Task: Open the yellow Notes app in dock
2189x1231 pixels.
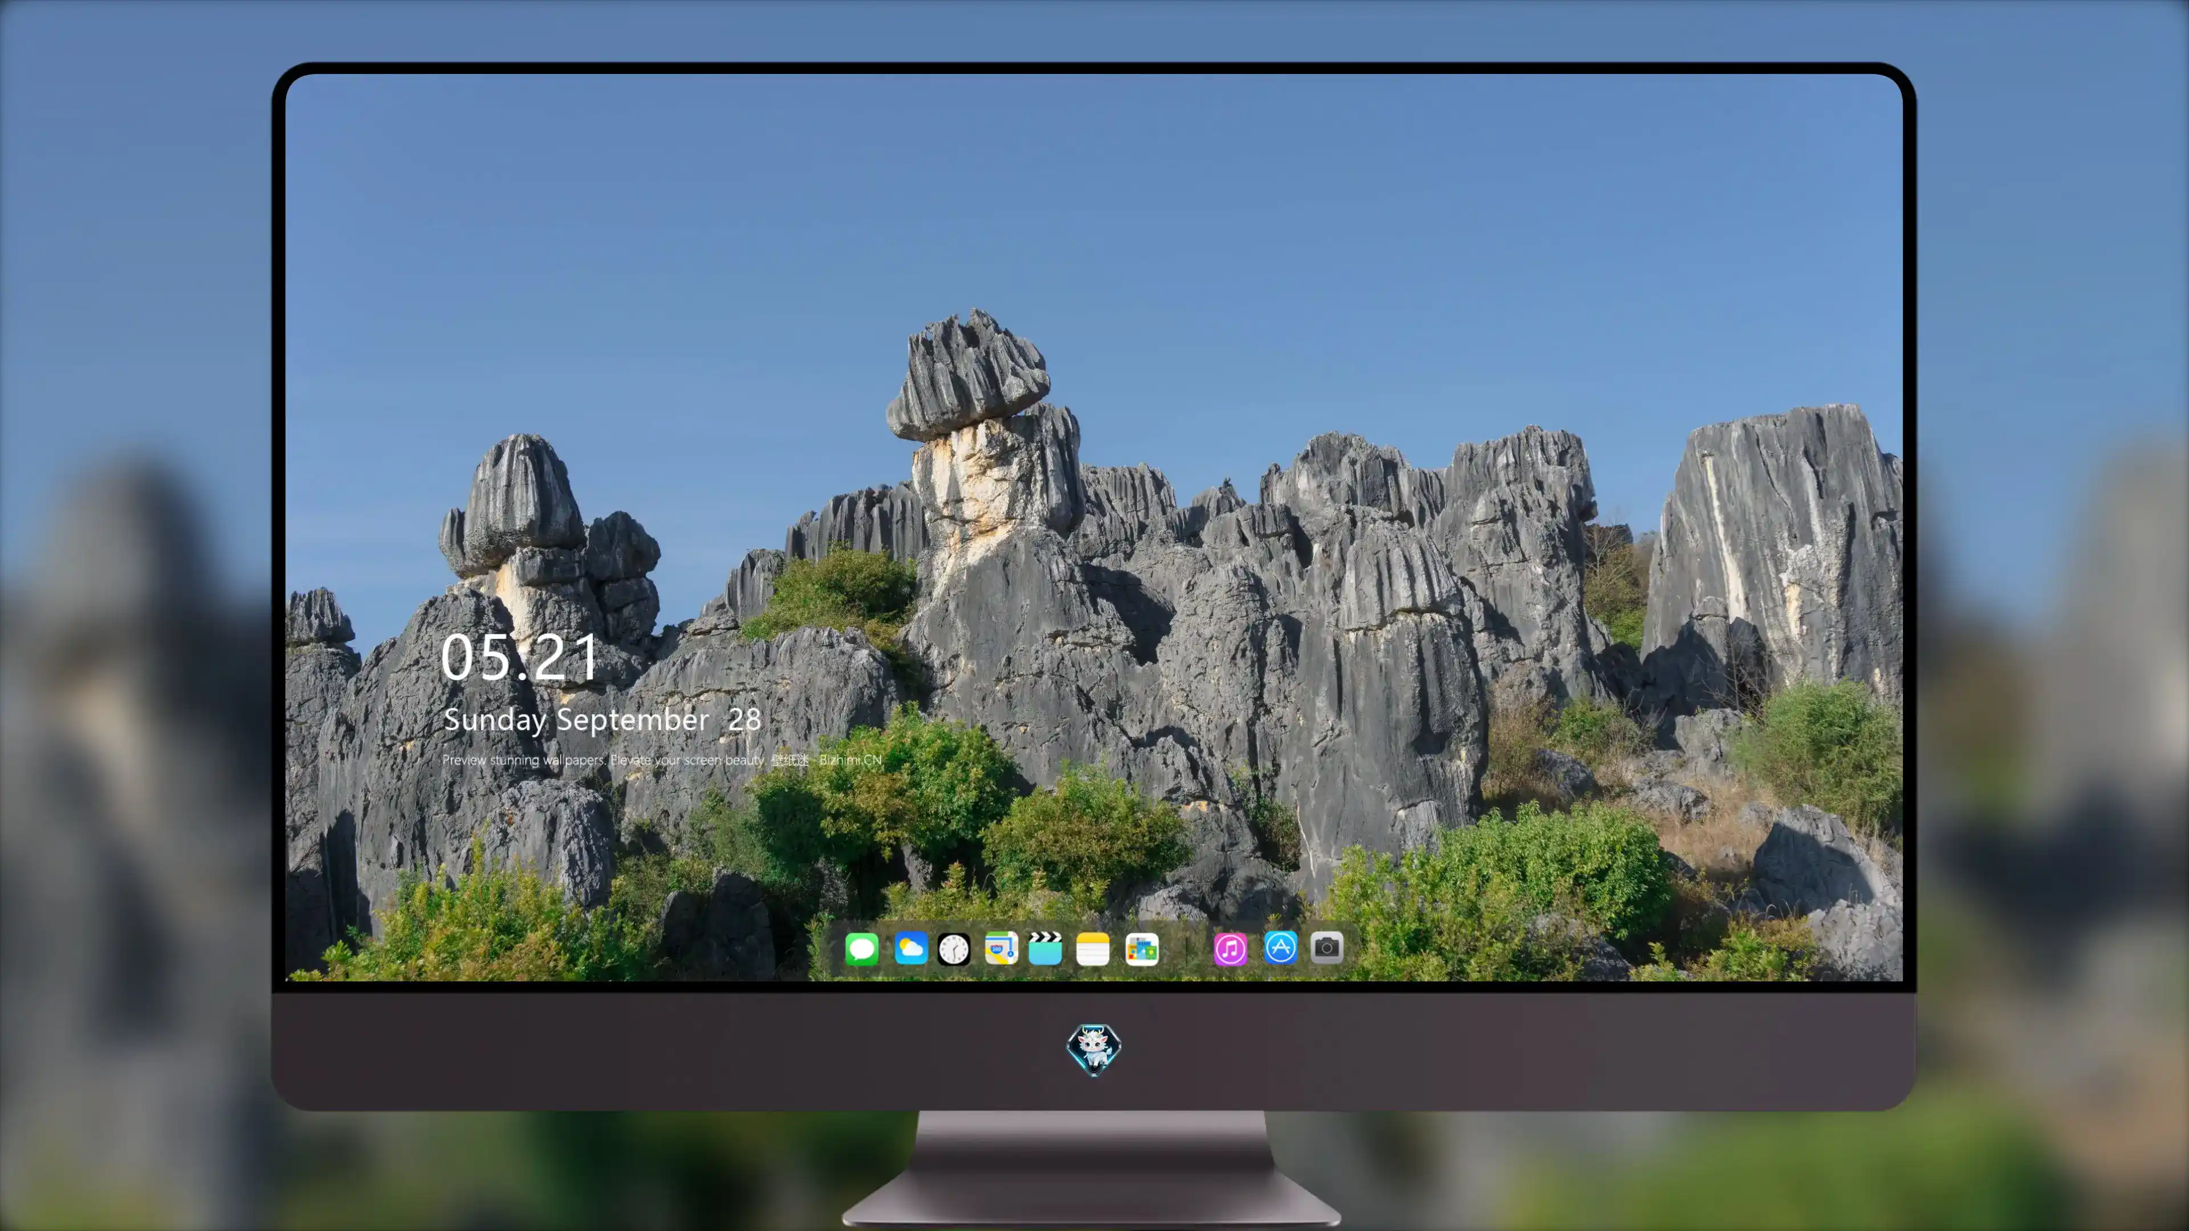Action: [1093, 949]
